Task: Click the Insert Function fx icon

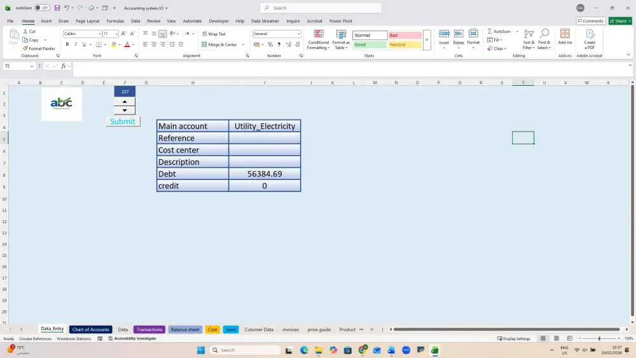Action: 63,65
